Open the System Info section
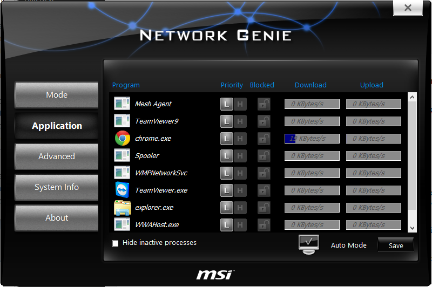432x287 pixels. pos(57,187)
